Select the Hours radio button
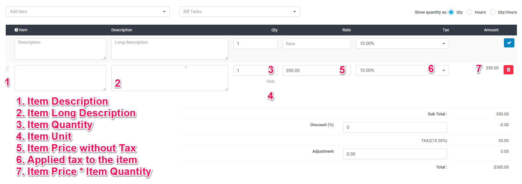522x184 pixels. click(469, 12)
